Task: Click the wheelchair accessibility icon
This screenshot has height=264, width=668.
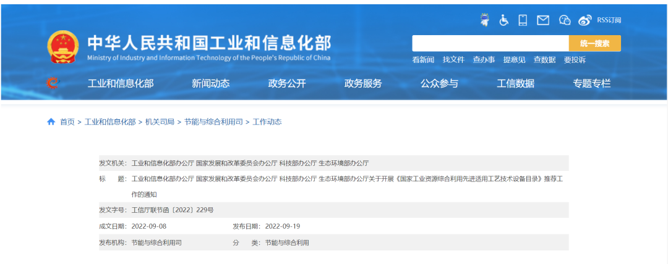Action: point(504,20)
